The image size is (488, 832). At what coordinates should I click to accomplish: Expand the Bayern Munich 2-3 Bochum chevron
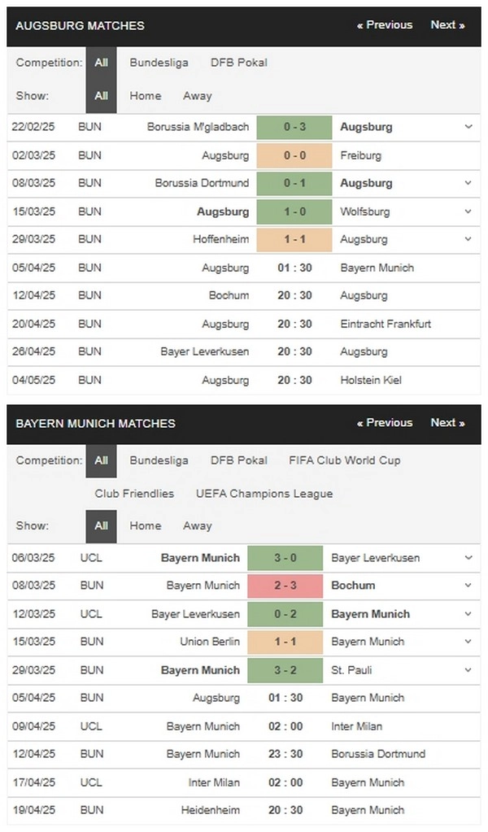click(468, 586)
